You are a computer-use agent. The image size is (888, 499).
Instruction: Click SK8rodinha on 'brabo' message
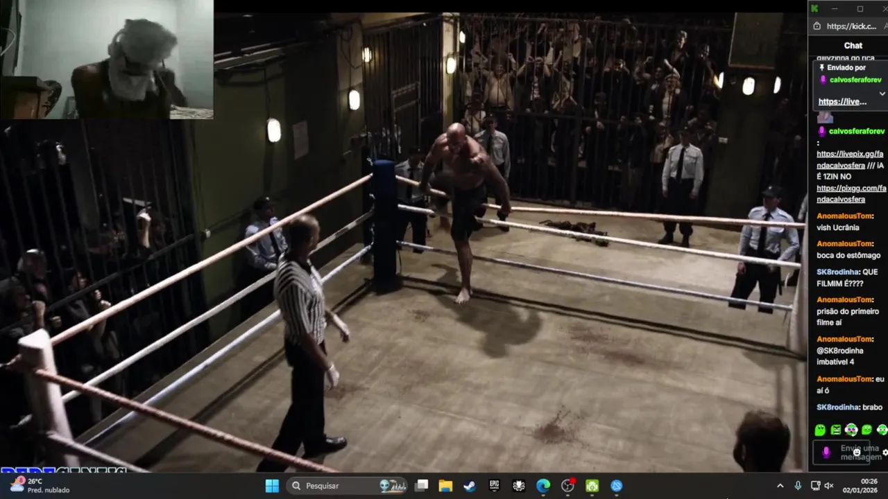coord(837,407)
